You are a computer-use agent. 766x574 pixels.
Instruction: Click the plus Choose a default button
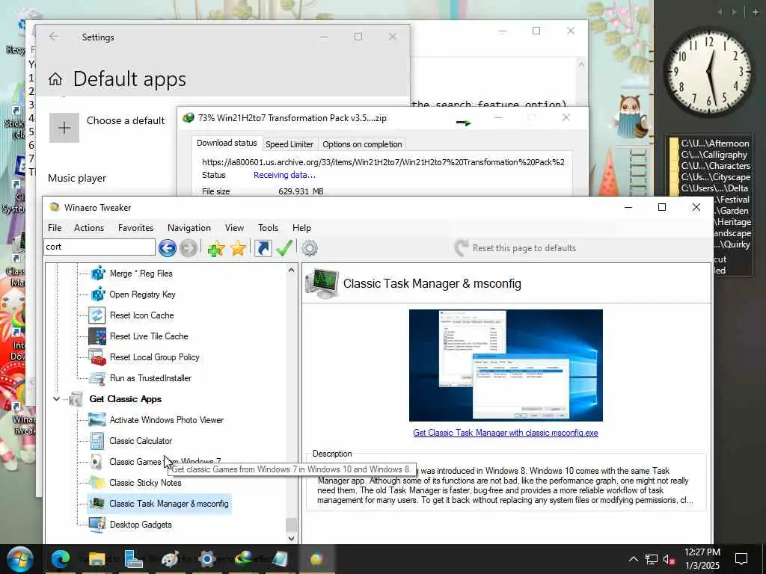click(64, 128)
